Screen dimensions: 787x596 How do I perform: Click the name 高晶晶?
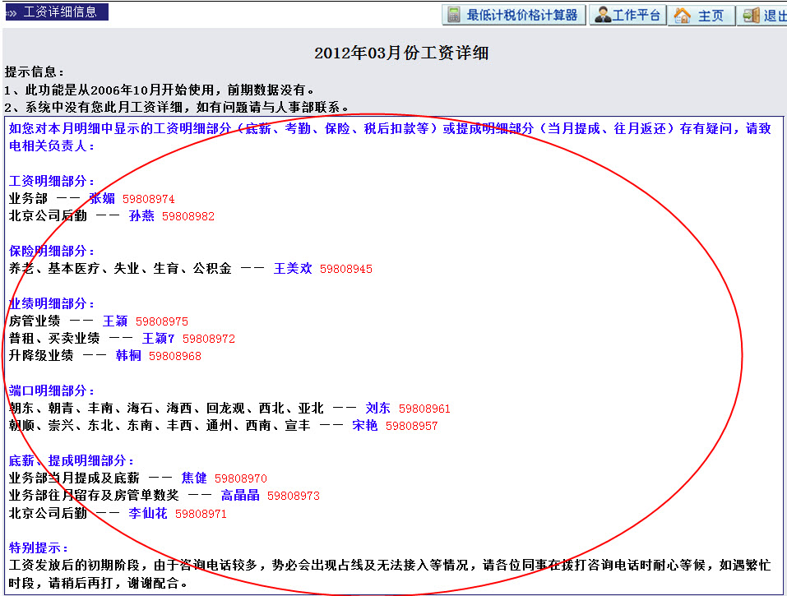coord(240,497)
